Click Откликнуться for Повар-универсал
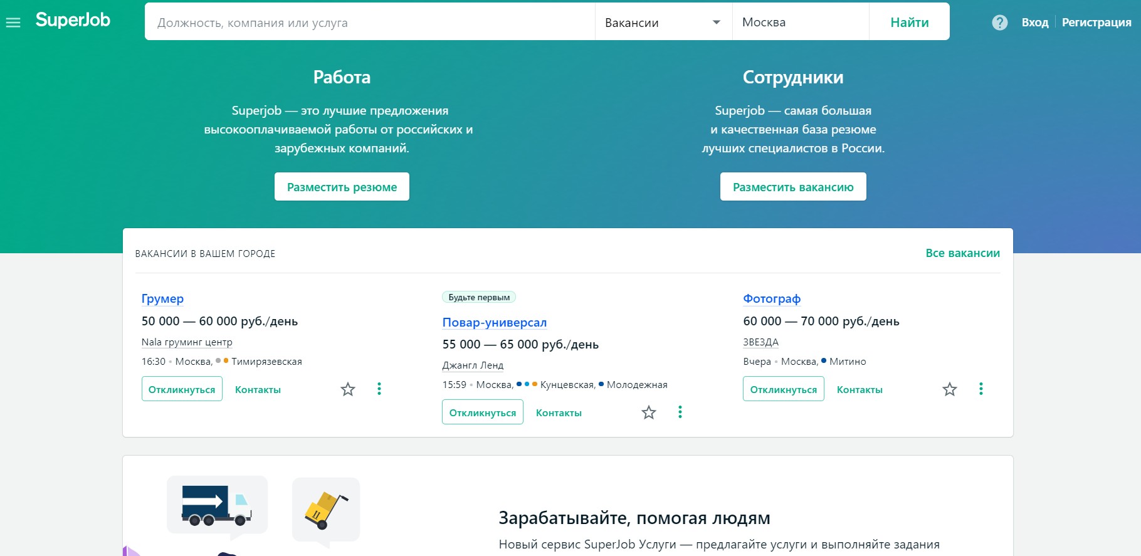 (483, 412)
